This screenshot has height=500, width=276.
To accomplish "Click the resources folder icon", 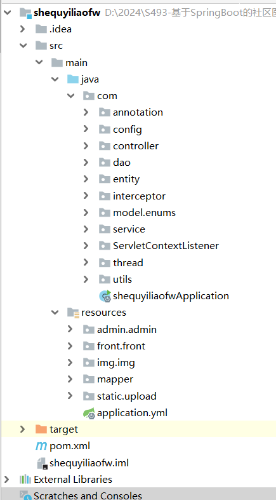I will 73,313.
